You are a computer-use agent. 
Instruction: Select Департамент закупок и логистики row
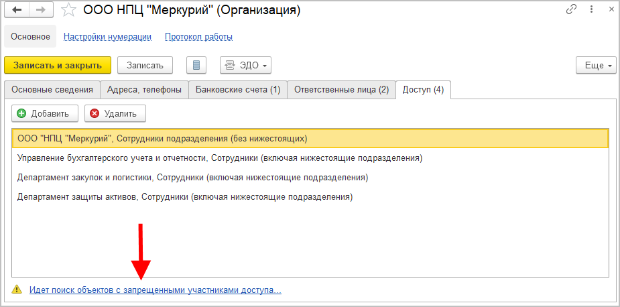(192, 178)
